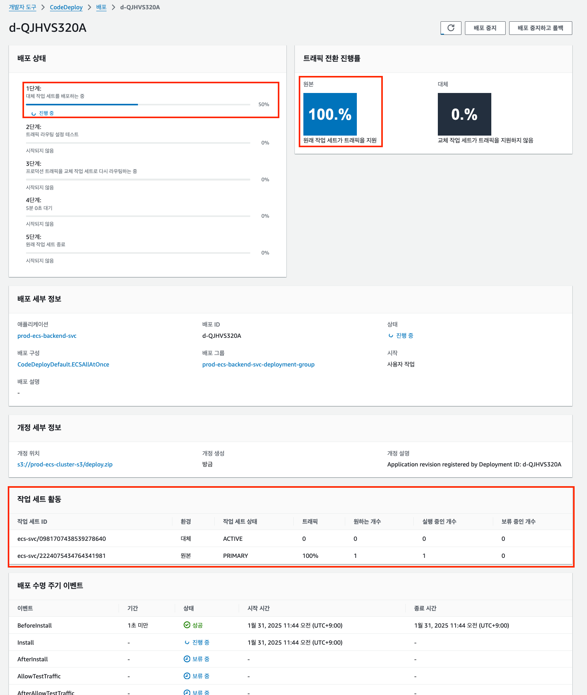The image size is (587, 695).
Task: Click the success checkmark icon for BeforeInstall
Action: coord(187,625)
